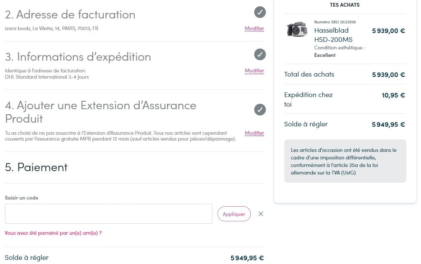Screen dimensions: 421x264
Task: Focus the Saisir un code input
Action: [x=109, y=214]
